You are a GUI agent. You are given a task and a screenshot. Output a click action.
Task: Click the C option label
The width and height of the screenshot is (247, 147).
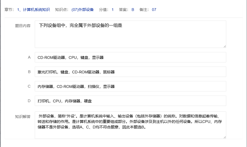[x=29, y=87]
